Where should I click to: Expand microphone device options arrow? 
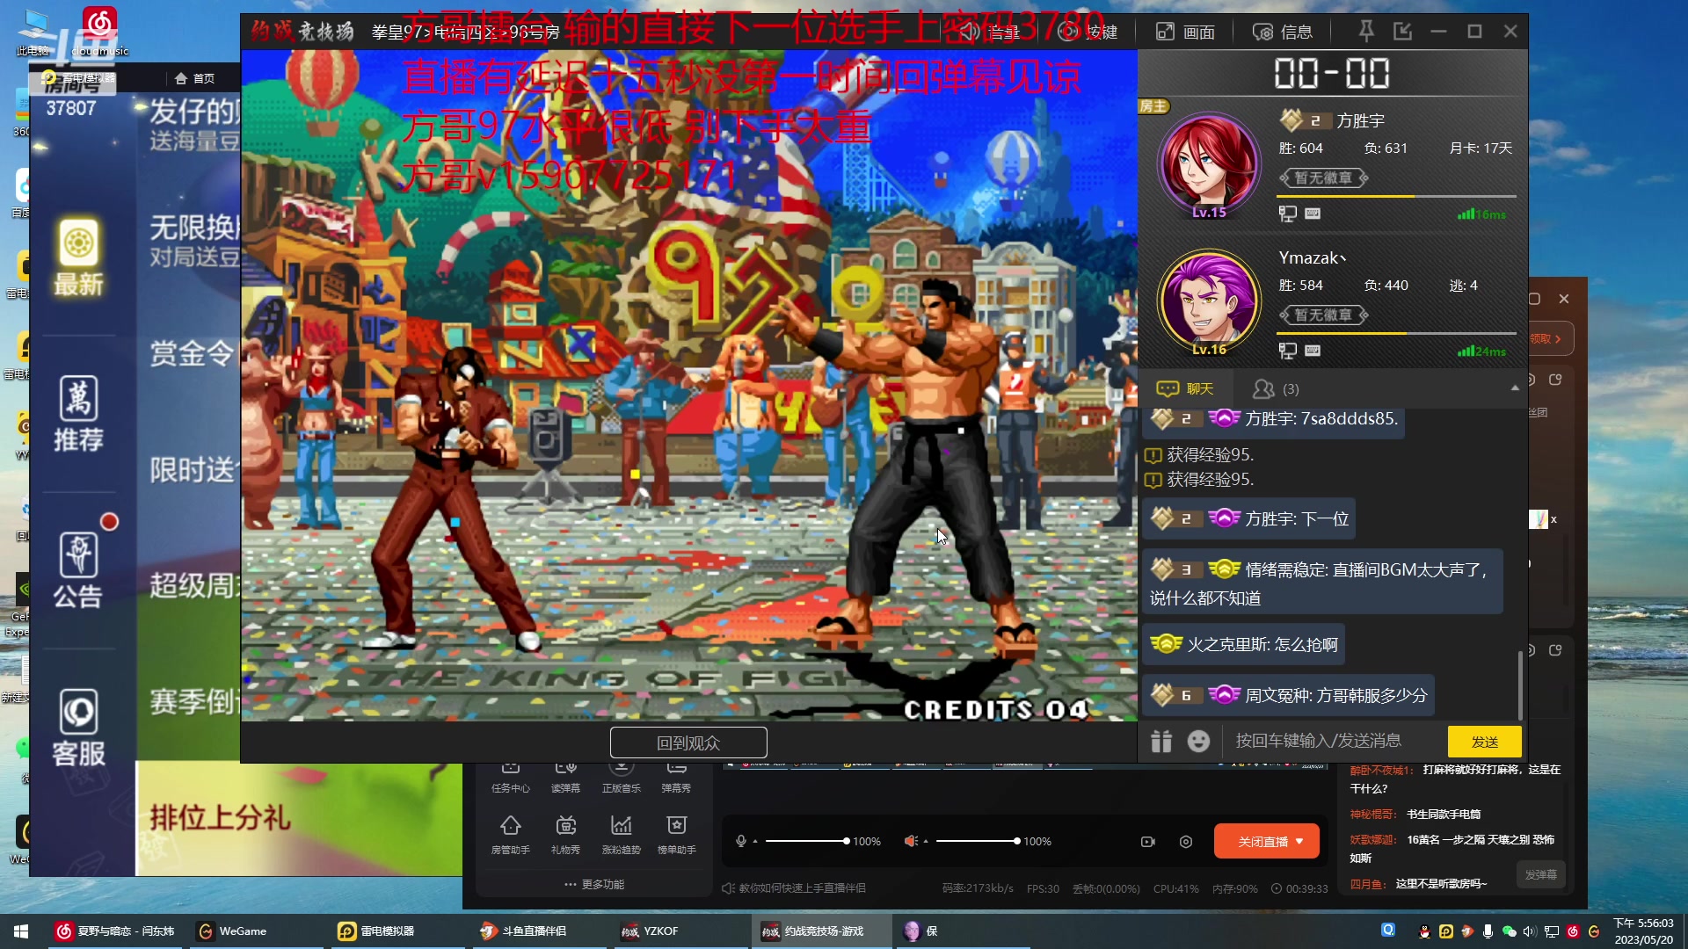pyautogui.click(x=755, y=841)
